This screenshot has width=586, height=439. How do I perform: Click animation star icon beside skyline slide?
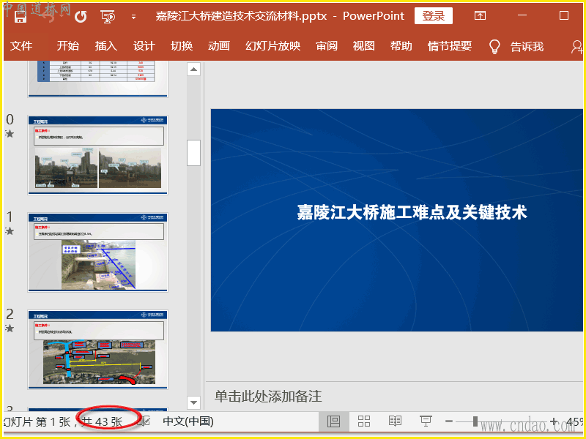(x=10, y=134)
